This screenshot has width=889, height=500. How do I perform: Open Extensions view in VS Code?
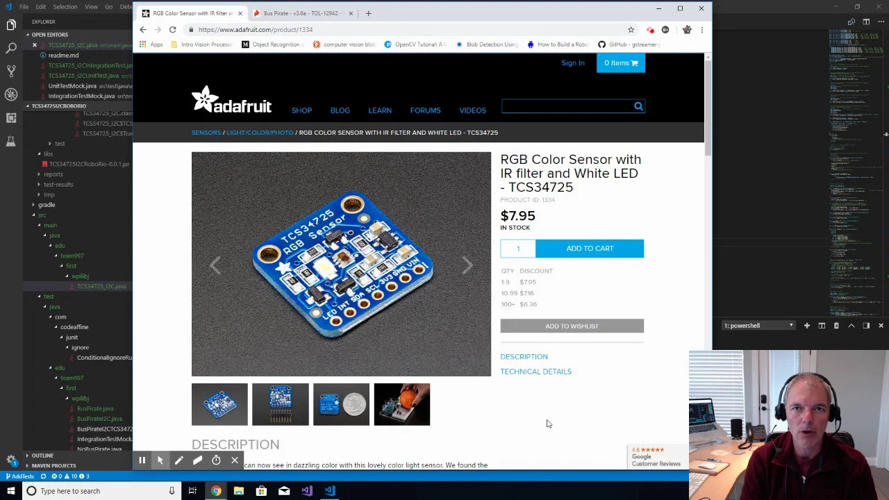[x=11, y=118]
